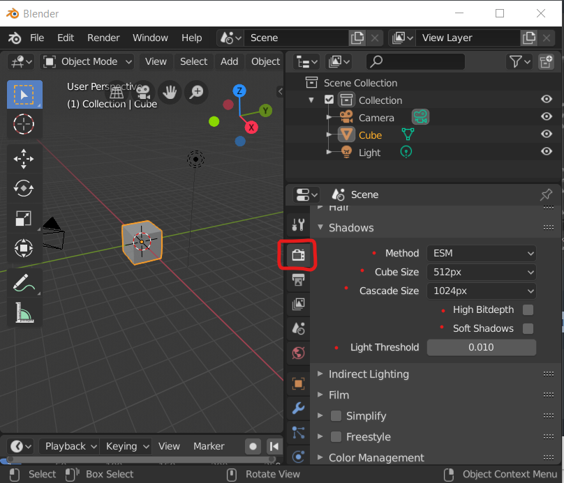Click the Cube mesh data icon

pos(408,135)
